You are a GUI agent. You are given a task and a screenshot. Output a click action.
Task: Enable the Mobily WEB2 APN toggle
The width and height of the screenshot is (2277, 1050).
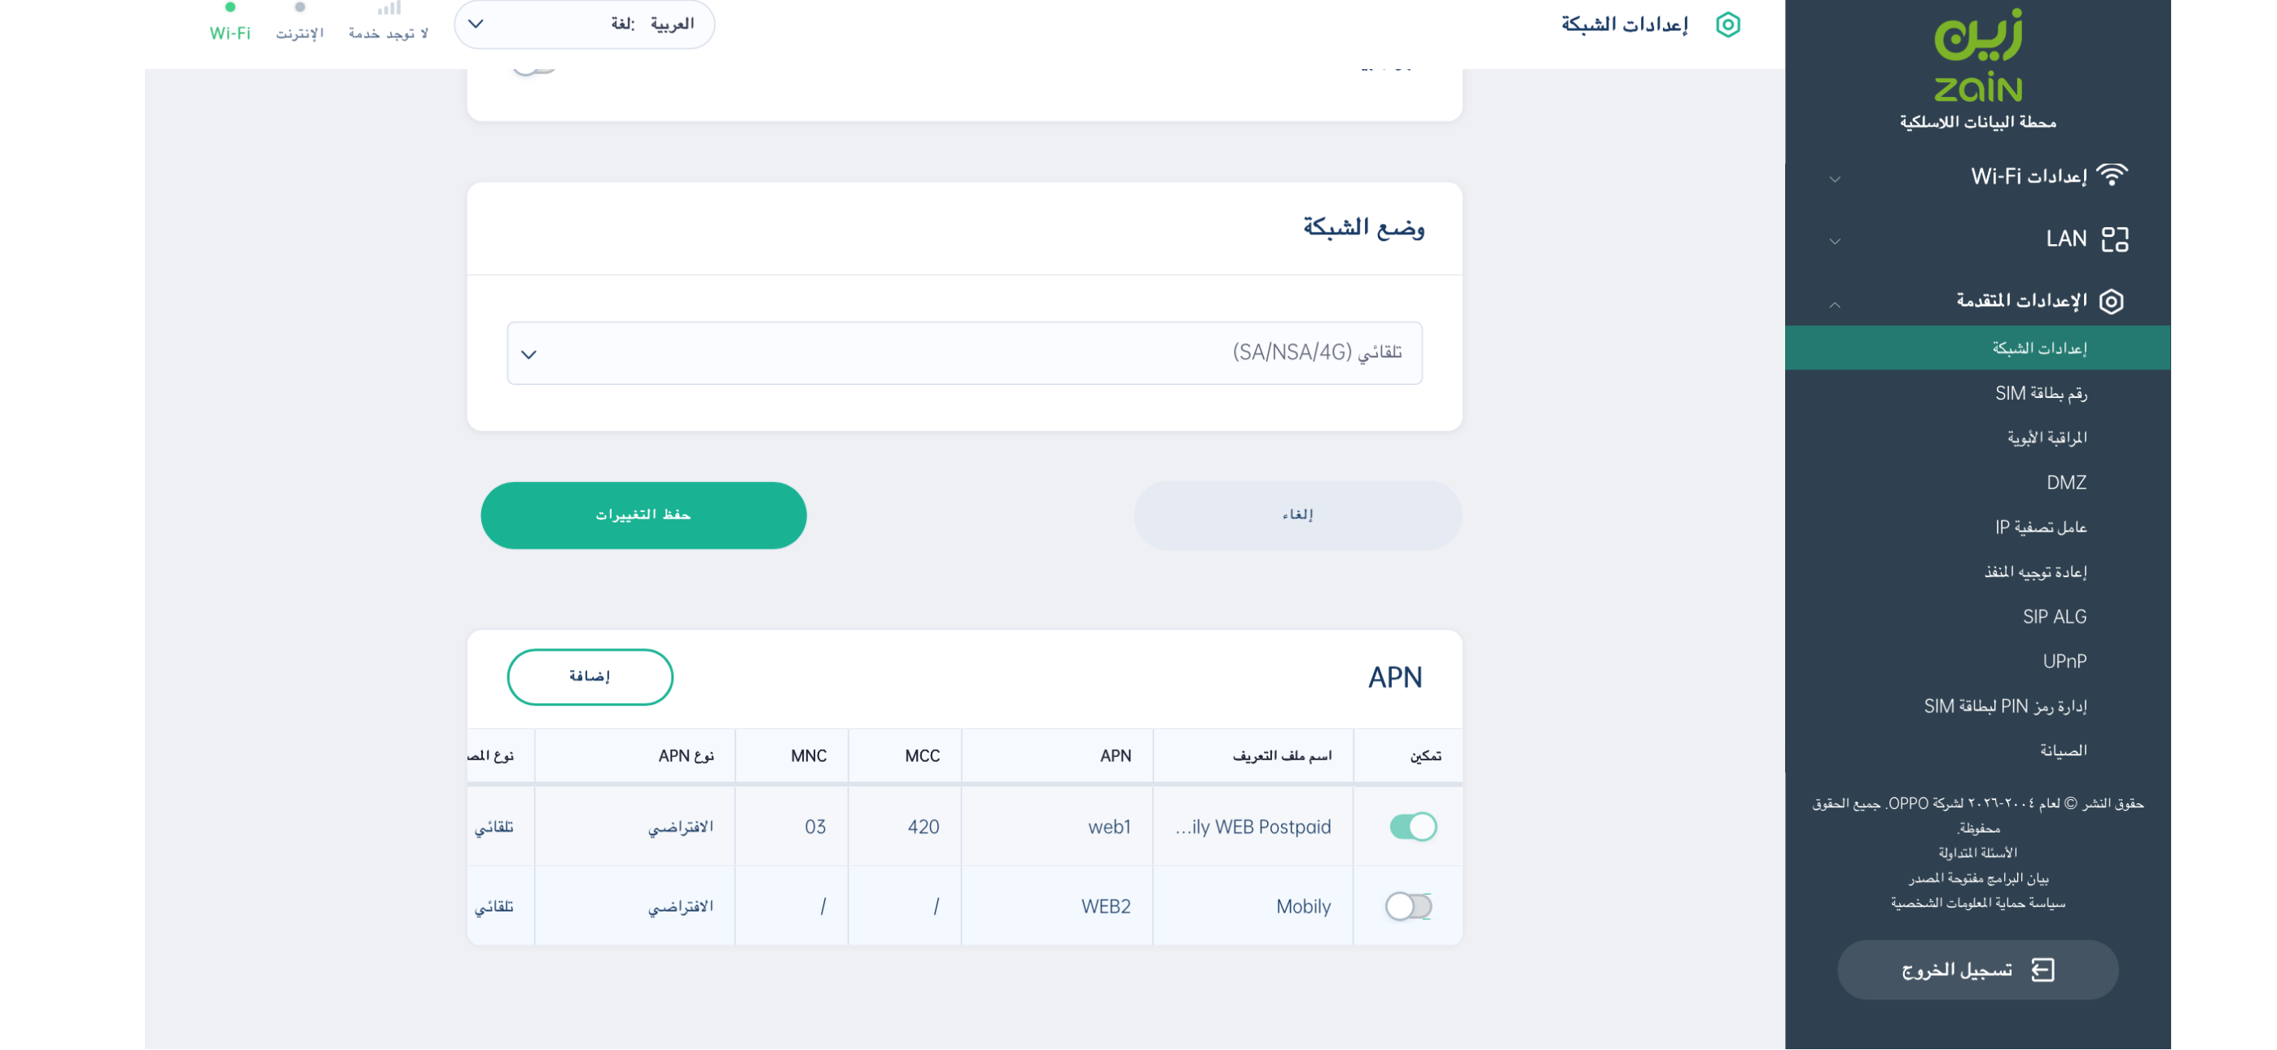point(1408,906)
